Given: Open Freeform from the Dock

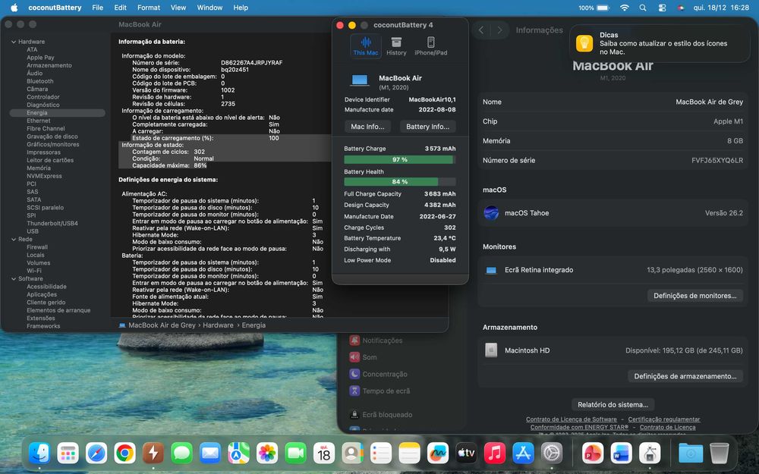Looking at the screenshot, I should pos(438,454).
